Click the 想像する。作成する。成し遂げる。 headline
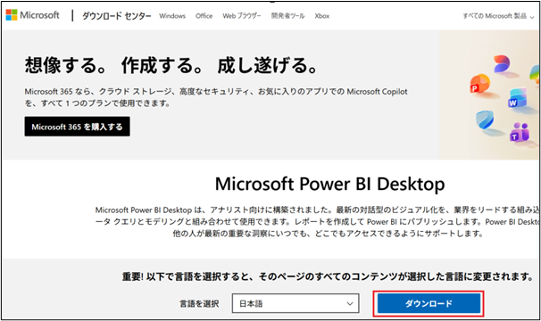 [171, 65]
